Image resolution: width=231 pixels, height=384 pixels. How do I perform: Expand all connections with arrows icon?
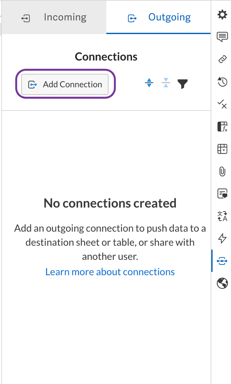tap(149, 83)
